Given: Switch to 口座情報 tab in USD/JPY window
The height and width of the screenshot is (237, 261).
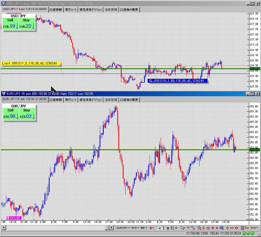Looking at the screenshot, I should pos(56,10).
